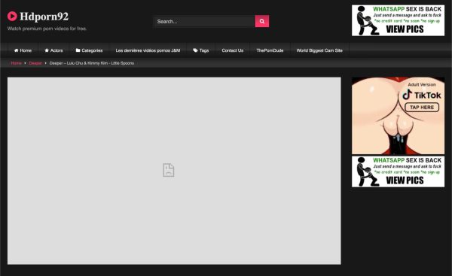This screenshot has height=276, width=452.
Task: Click the gray video player area
Action: pos(174,171)
